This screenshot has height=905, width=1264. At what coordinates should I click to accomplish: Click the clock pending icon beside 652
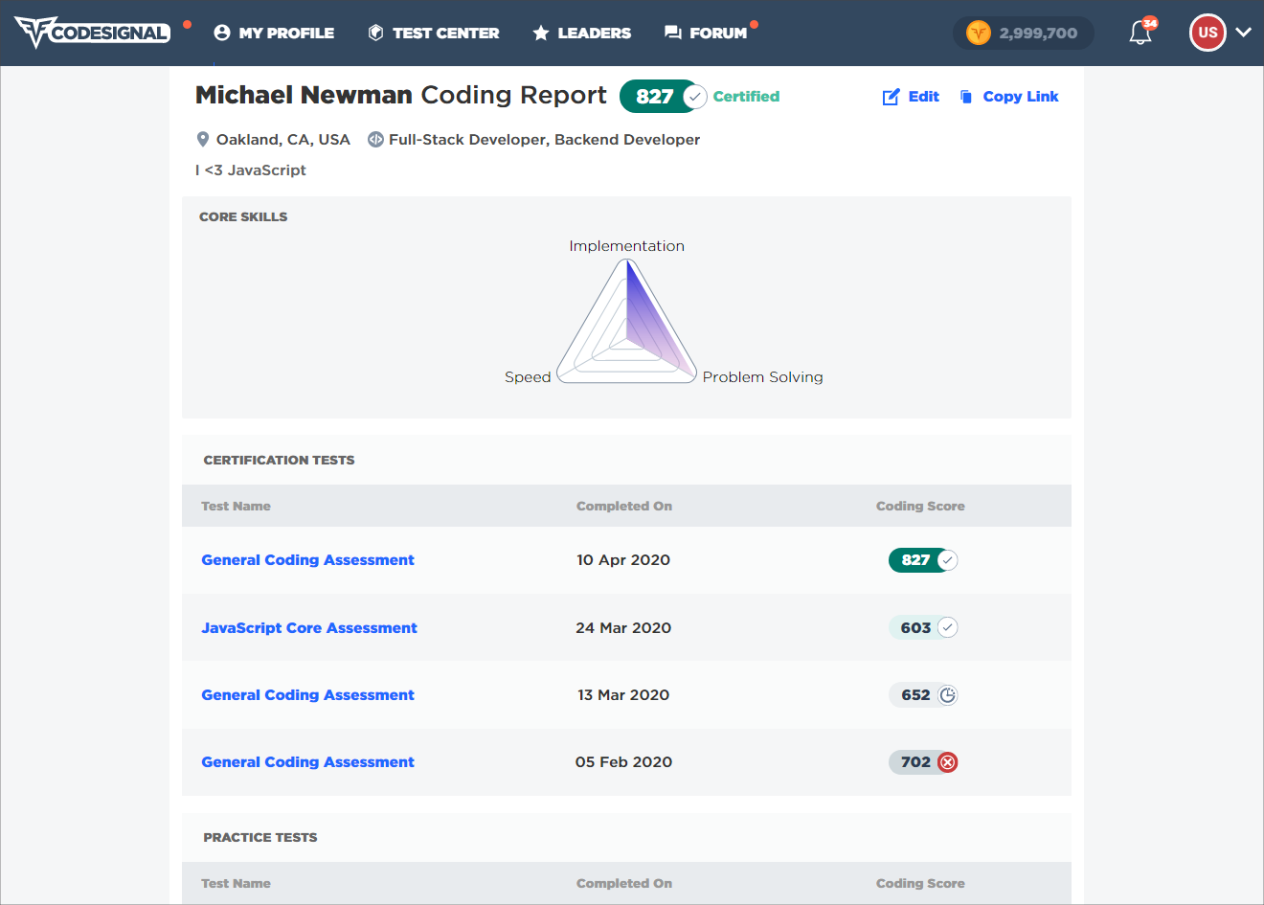[947, 695]
